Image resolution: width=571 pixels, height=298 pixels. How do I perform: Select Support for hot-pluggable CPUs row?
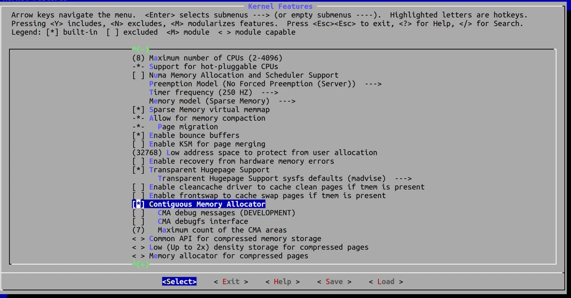point(205,67)
